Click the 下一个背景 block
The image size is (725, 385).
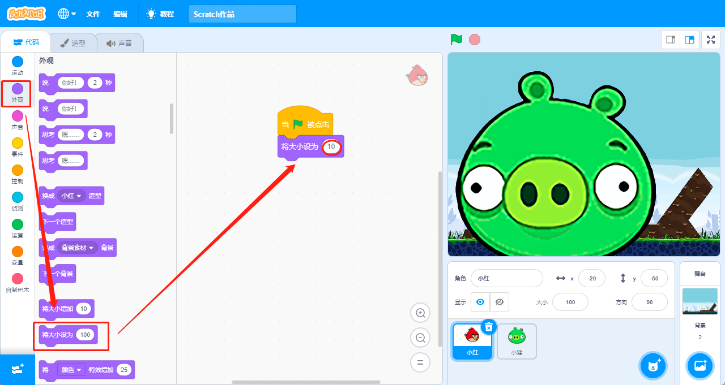point(57,274)
